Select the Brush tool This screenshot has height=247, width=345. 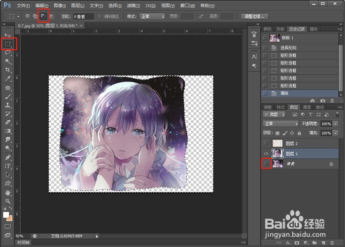tap(8, 97)
